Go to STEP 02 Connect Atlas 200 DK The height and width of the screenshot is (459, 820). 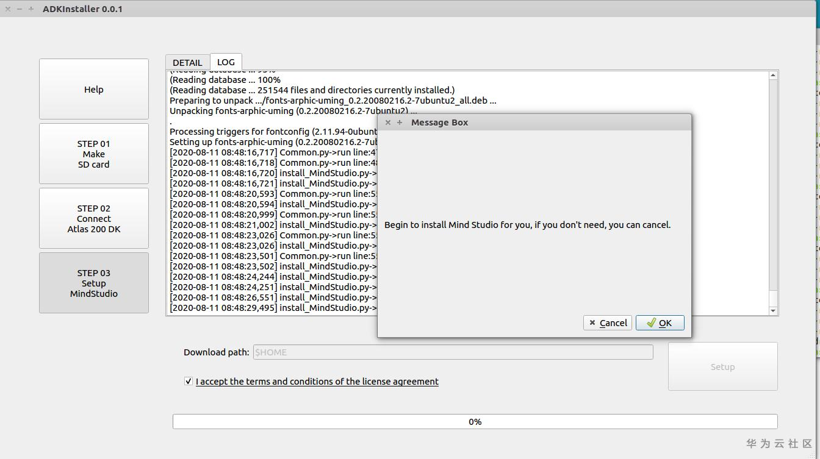[x=94, y=218]
